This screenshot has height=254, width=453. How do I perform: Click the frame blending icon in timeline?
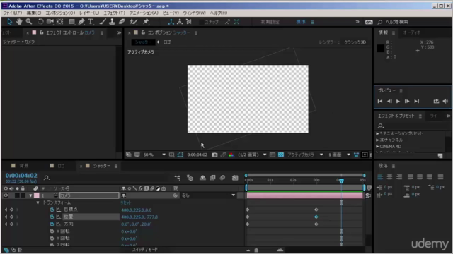(212, 178)
